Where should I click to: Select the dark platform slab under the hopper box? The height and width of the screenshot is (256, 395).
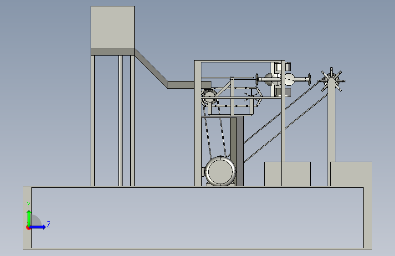click(x=113, y=51)
